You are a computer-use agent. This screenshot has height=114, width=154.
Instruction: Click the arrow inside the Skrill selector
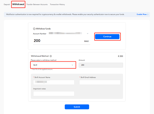[x=72, y=65]
